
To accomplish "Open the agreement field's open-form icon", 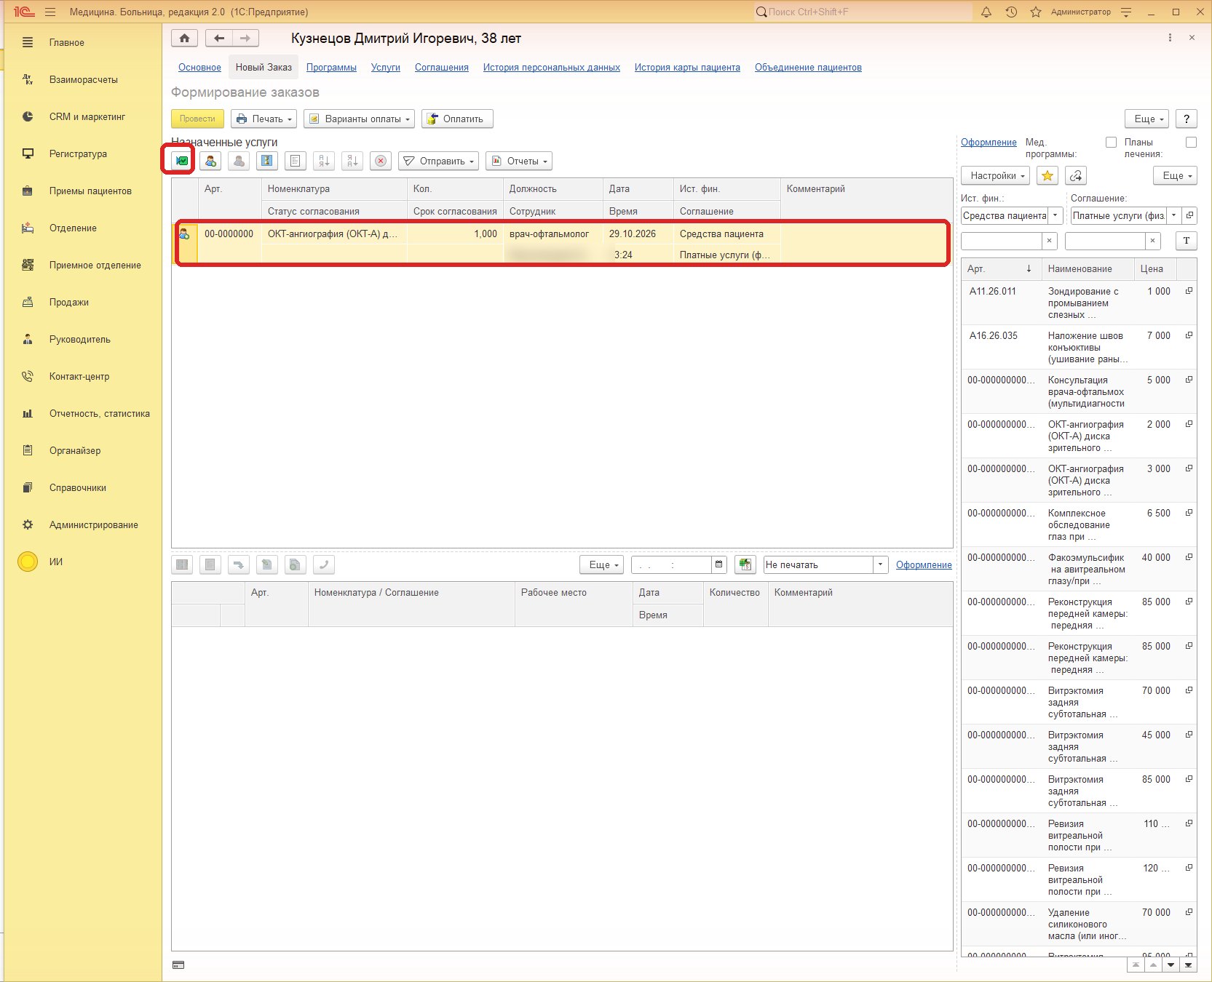I will pyautogui.click(x=1189, y=215).
